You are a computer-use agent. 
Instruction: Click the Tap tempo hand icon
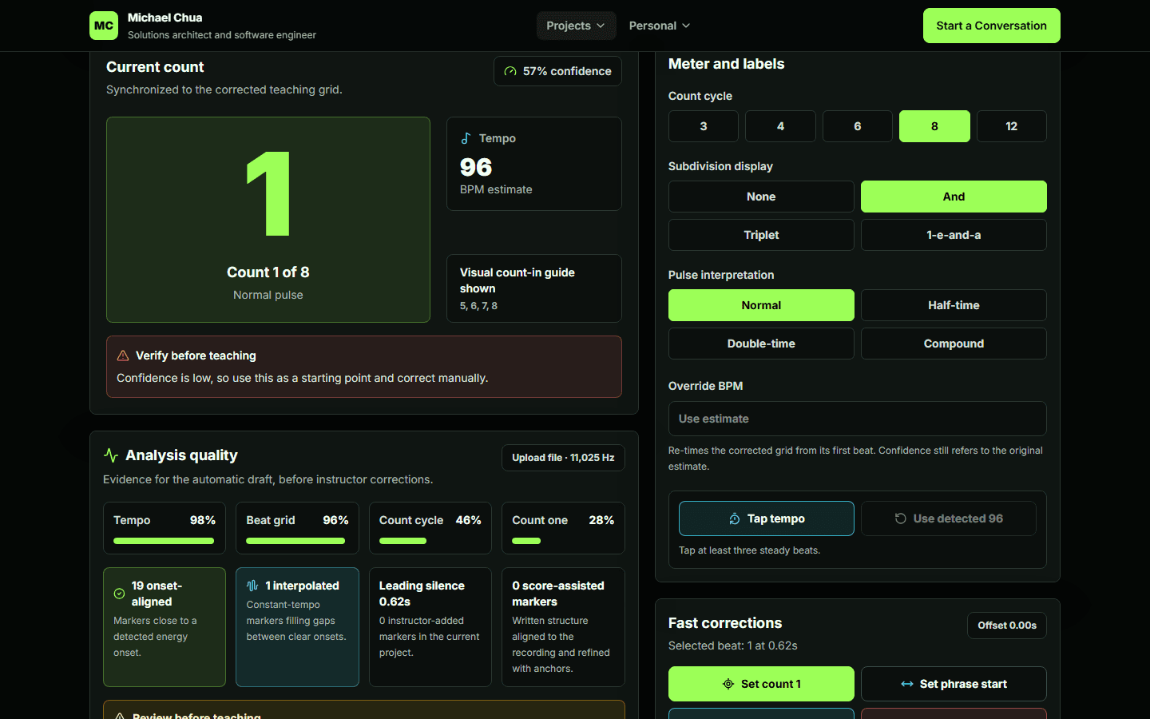(735, 518)
